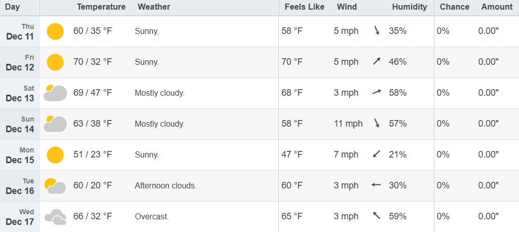Click the mostly cloudy icon for Sat Dec 13
The height and width of the screenshot is (232, 519).
pos(55,93)
